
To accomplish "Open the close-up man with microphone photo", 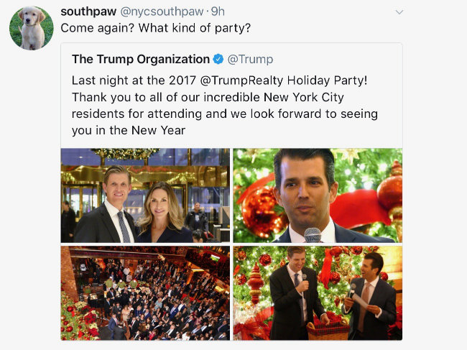I will 318,195.
